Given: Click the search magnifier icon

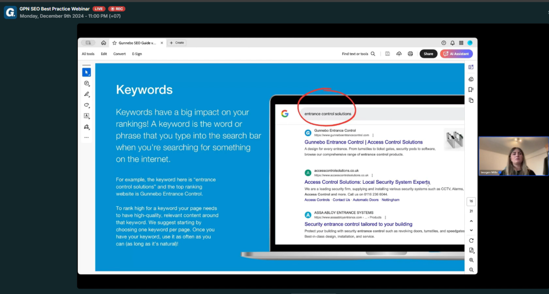Looking at the screenshot, I should pyautogui.click(x=373, y=54).
